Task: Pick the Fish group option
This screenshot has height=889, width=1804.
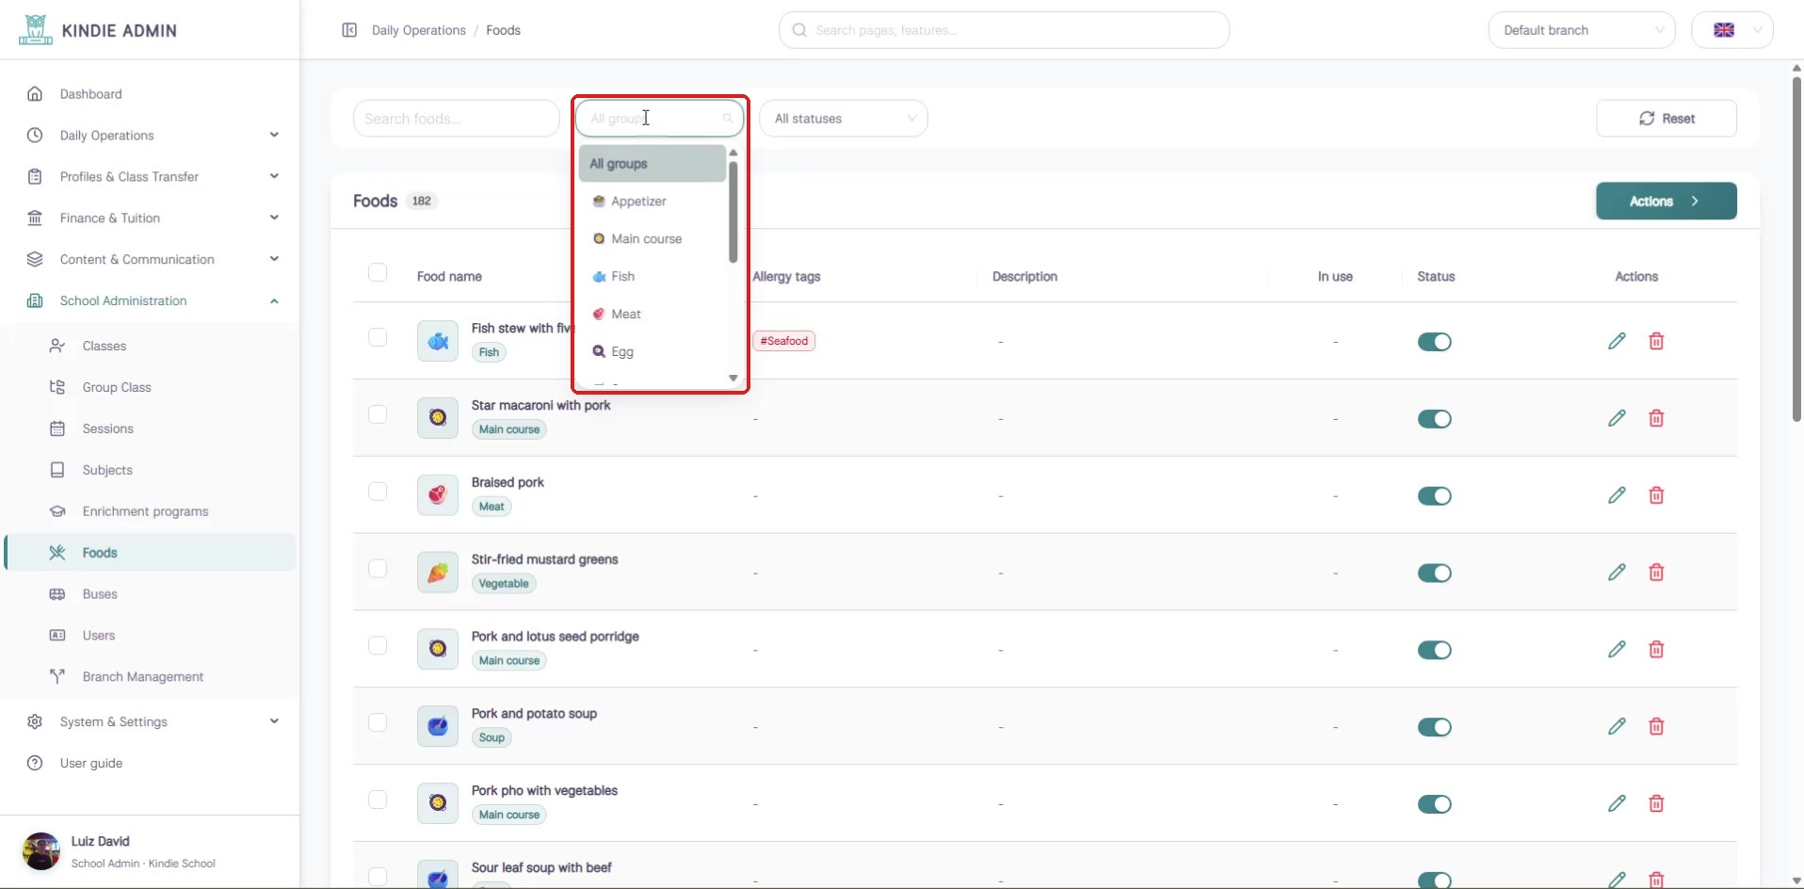Action: pyautogui.click(x=652, y=277)
